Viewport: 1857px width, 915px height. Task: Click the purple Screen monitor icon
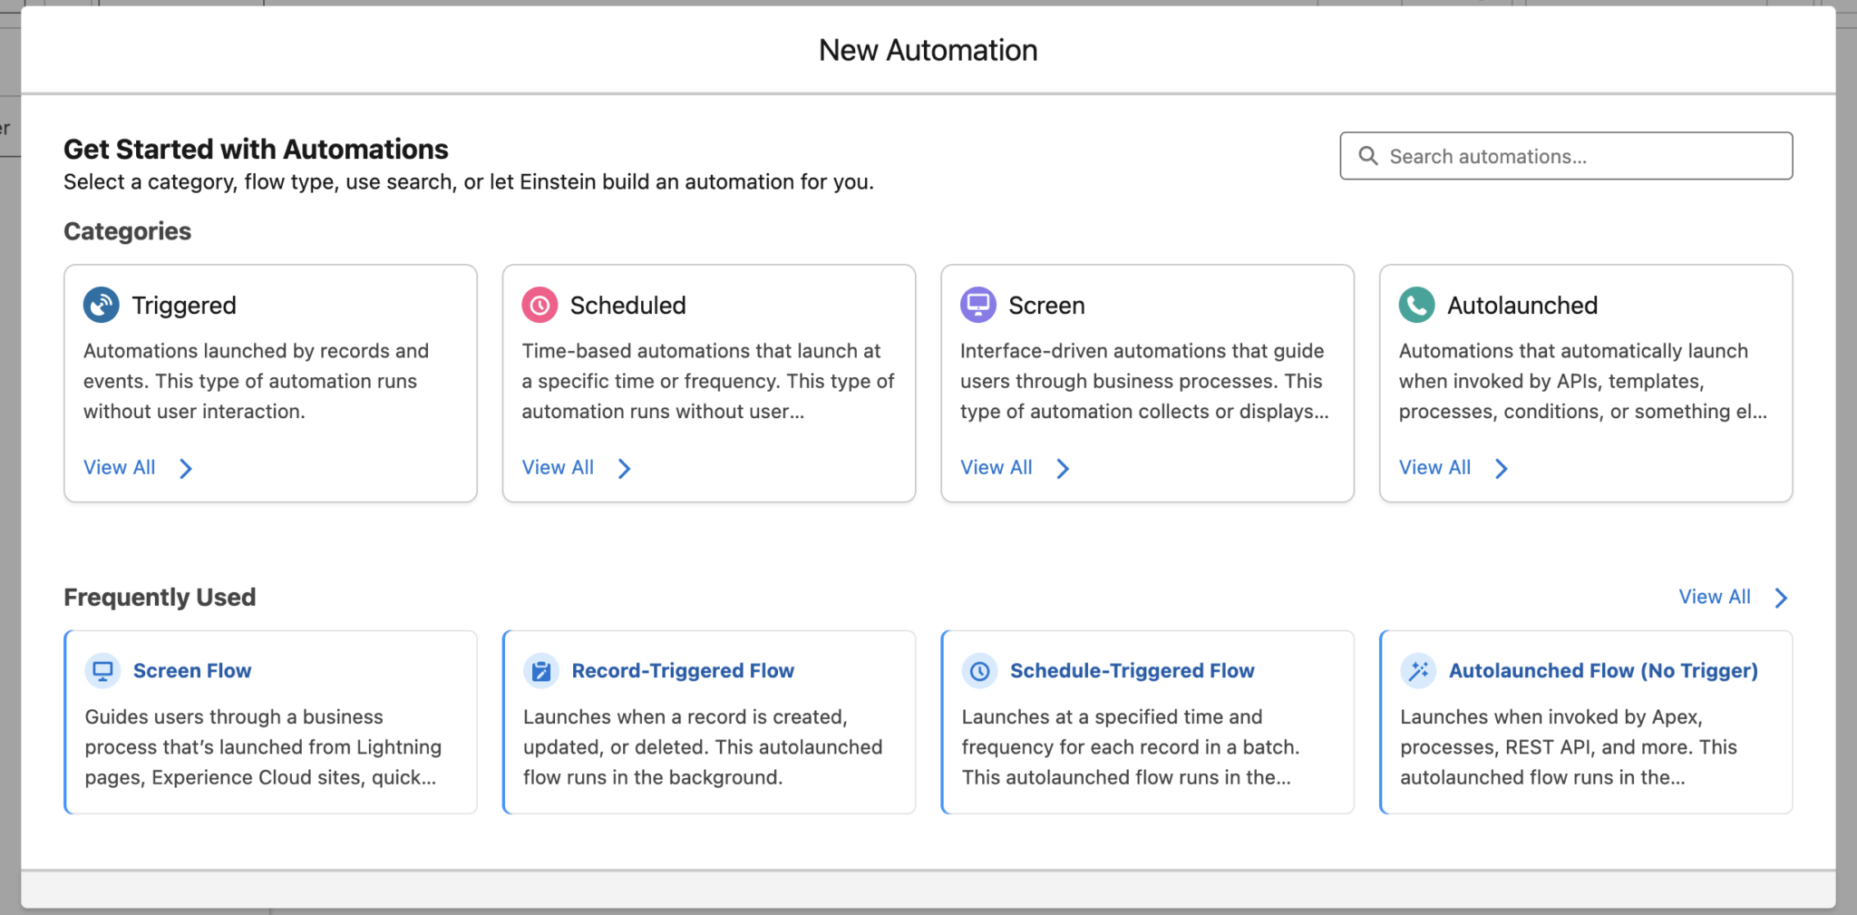click(977, 305)
